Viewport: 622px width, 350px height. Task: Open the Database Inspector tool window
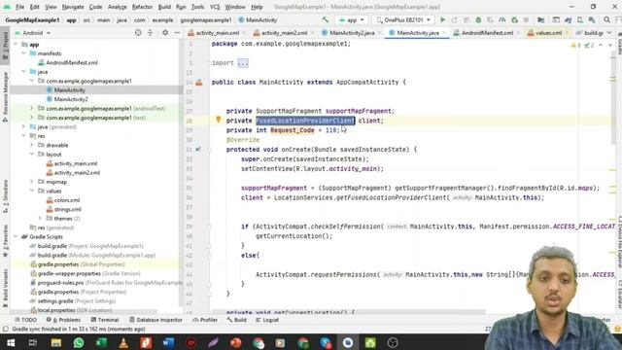point(155,320)
